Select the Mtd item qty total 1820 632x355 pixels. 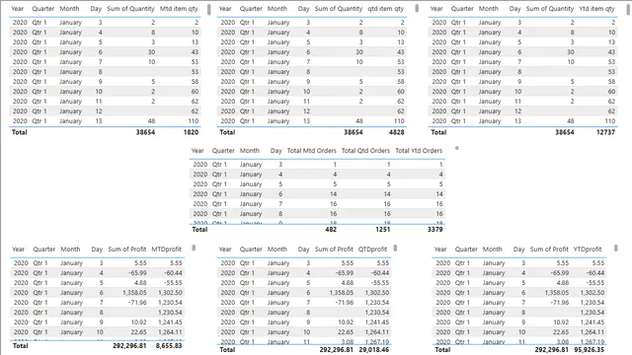[191, 132]
